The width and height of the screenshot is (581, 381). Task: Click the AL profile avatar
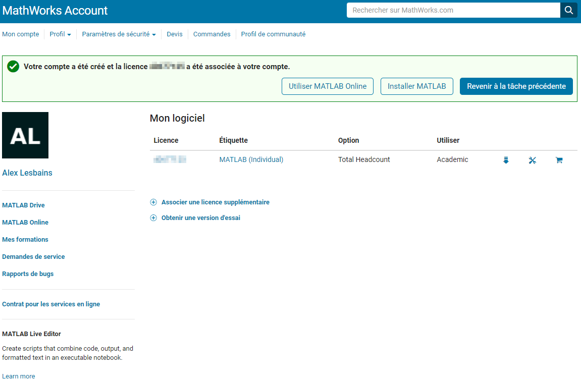click(25, 135)
